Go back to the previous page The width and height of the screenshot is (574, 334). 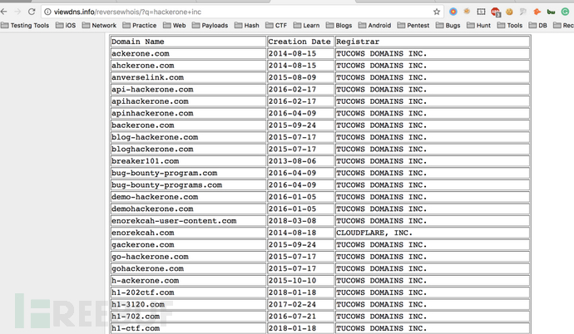[x=3, y=12]
